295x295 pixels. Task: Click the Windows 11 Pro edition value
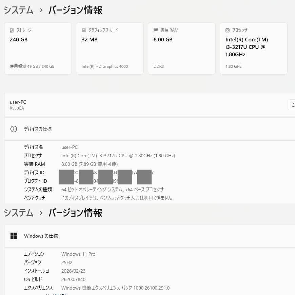[78, 254]
